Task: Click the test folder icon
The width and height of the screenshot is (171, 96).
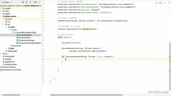Action: tap(9, 48)
